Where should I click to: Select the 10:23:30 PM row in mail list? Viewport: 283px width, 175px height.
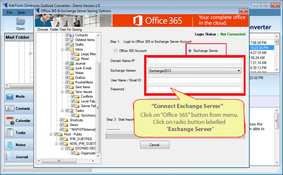(x=262, y=48)
